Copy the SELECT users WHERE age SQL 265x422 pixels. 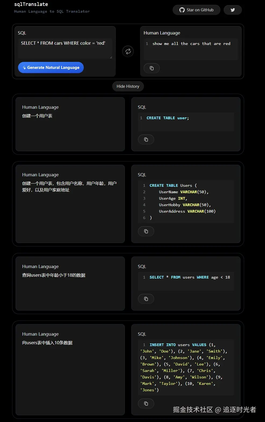tap(146, 299)
